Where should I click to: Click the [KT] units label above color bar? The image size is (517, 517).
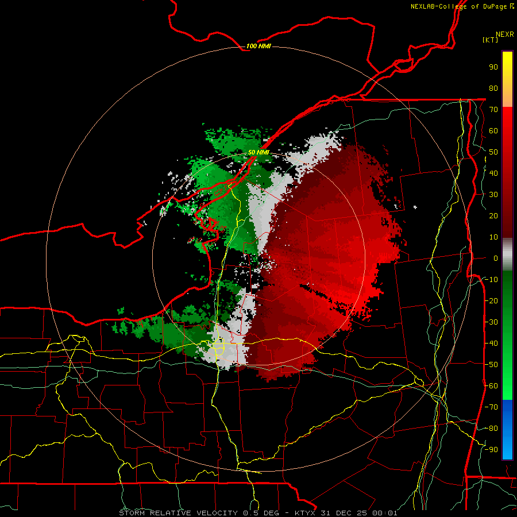tap(491, 40)
